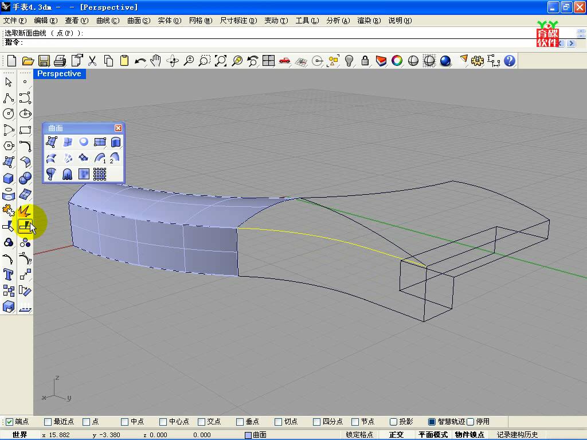Click the padlock Lock objects icon
The width and height of the screenshot is (587, 440).
pyautogui.click(x=365, y=61)
